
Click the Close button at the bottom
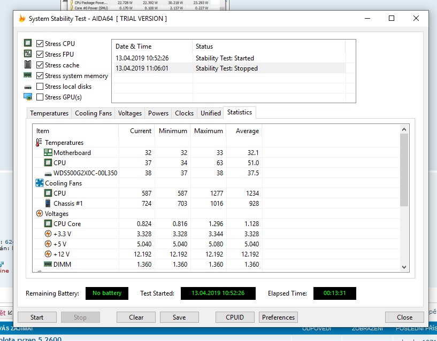pos(404,317)
